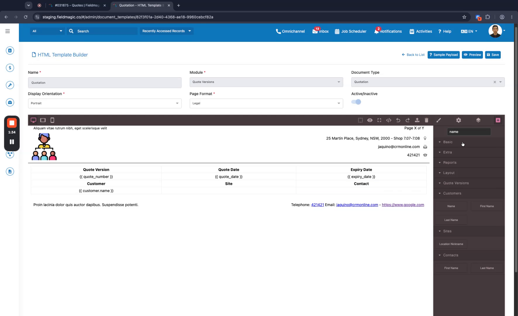Clear canvas with trash icon
Screen dimensions: 518x316
pos(427,120)
